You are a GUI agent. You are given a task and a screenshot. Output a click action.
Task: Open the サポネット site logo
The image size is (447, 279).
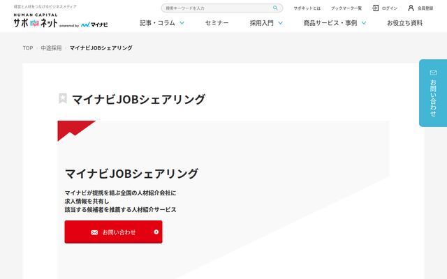pyautogui.click(x=36, y=20)
